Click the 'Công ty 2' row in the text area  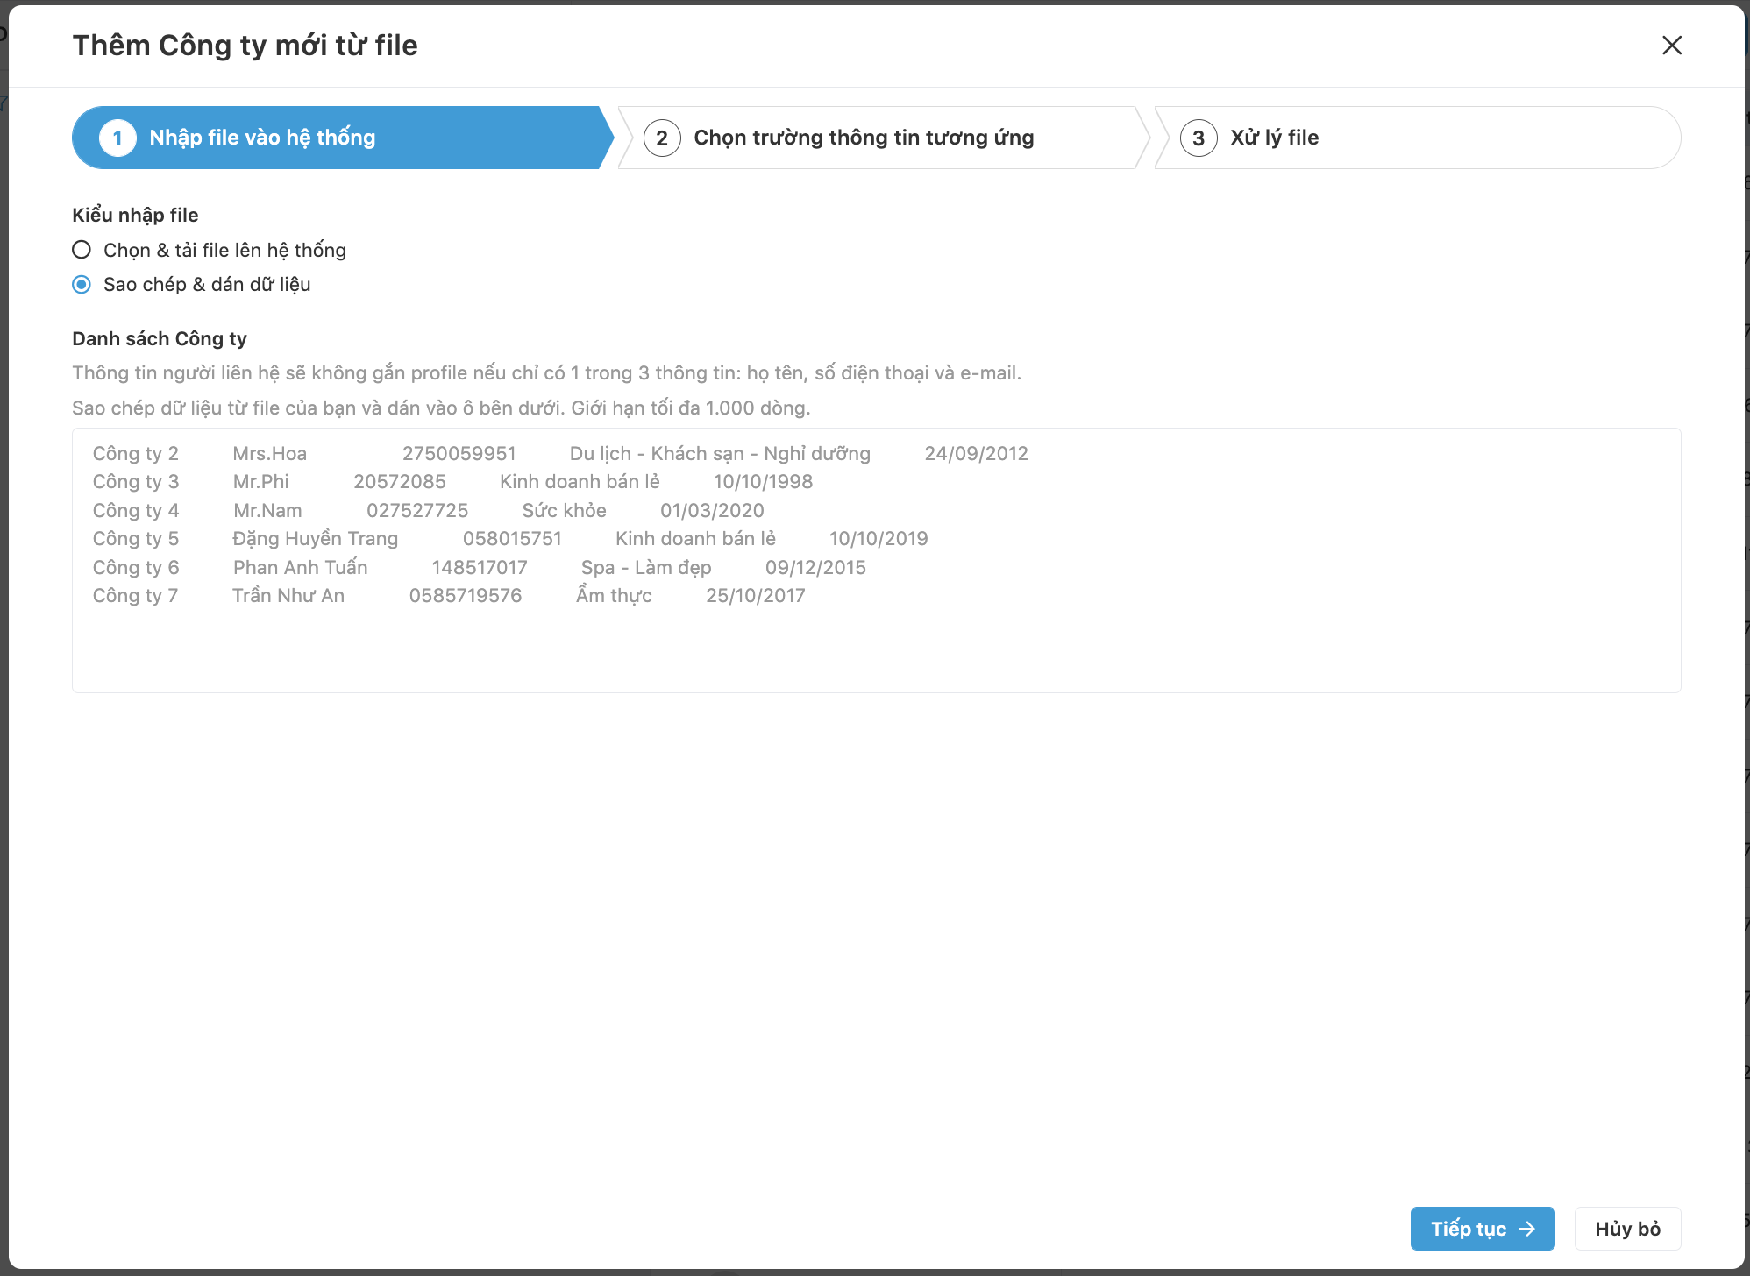136,453
